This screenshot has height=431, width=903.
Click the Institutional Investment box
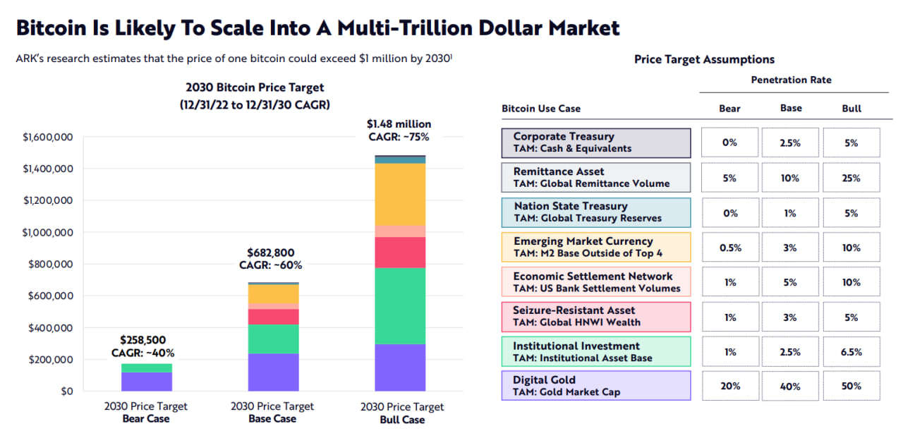coord(596,351)
